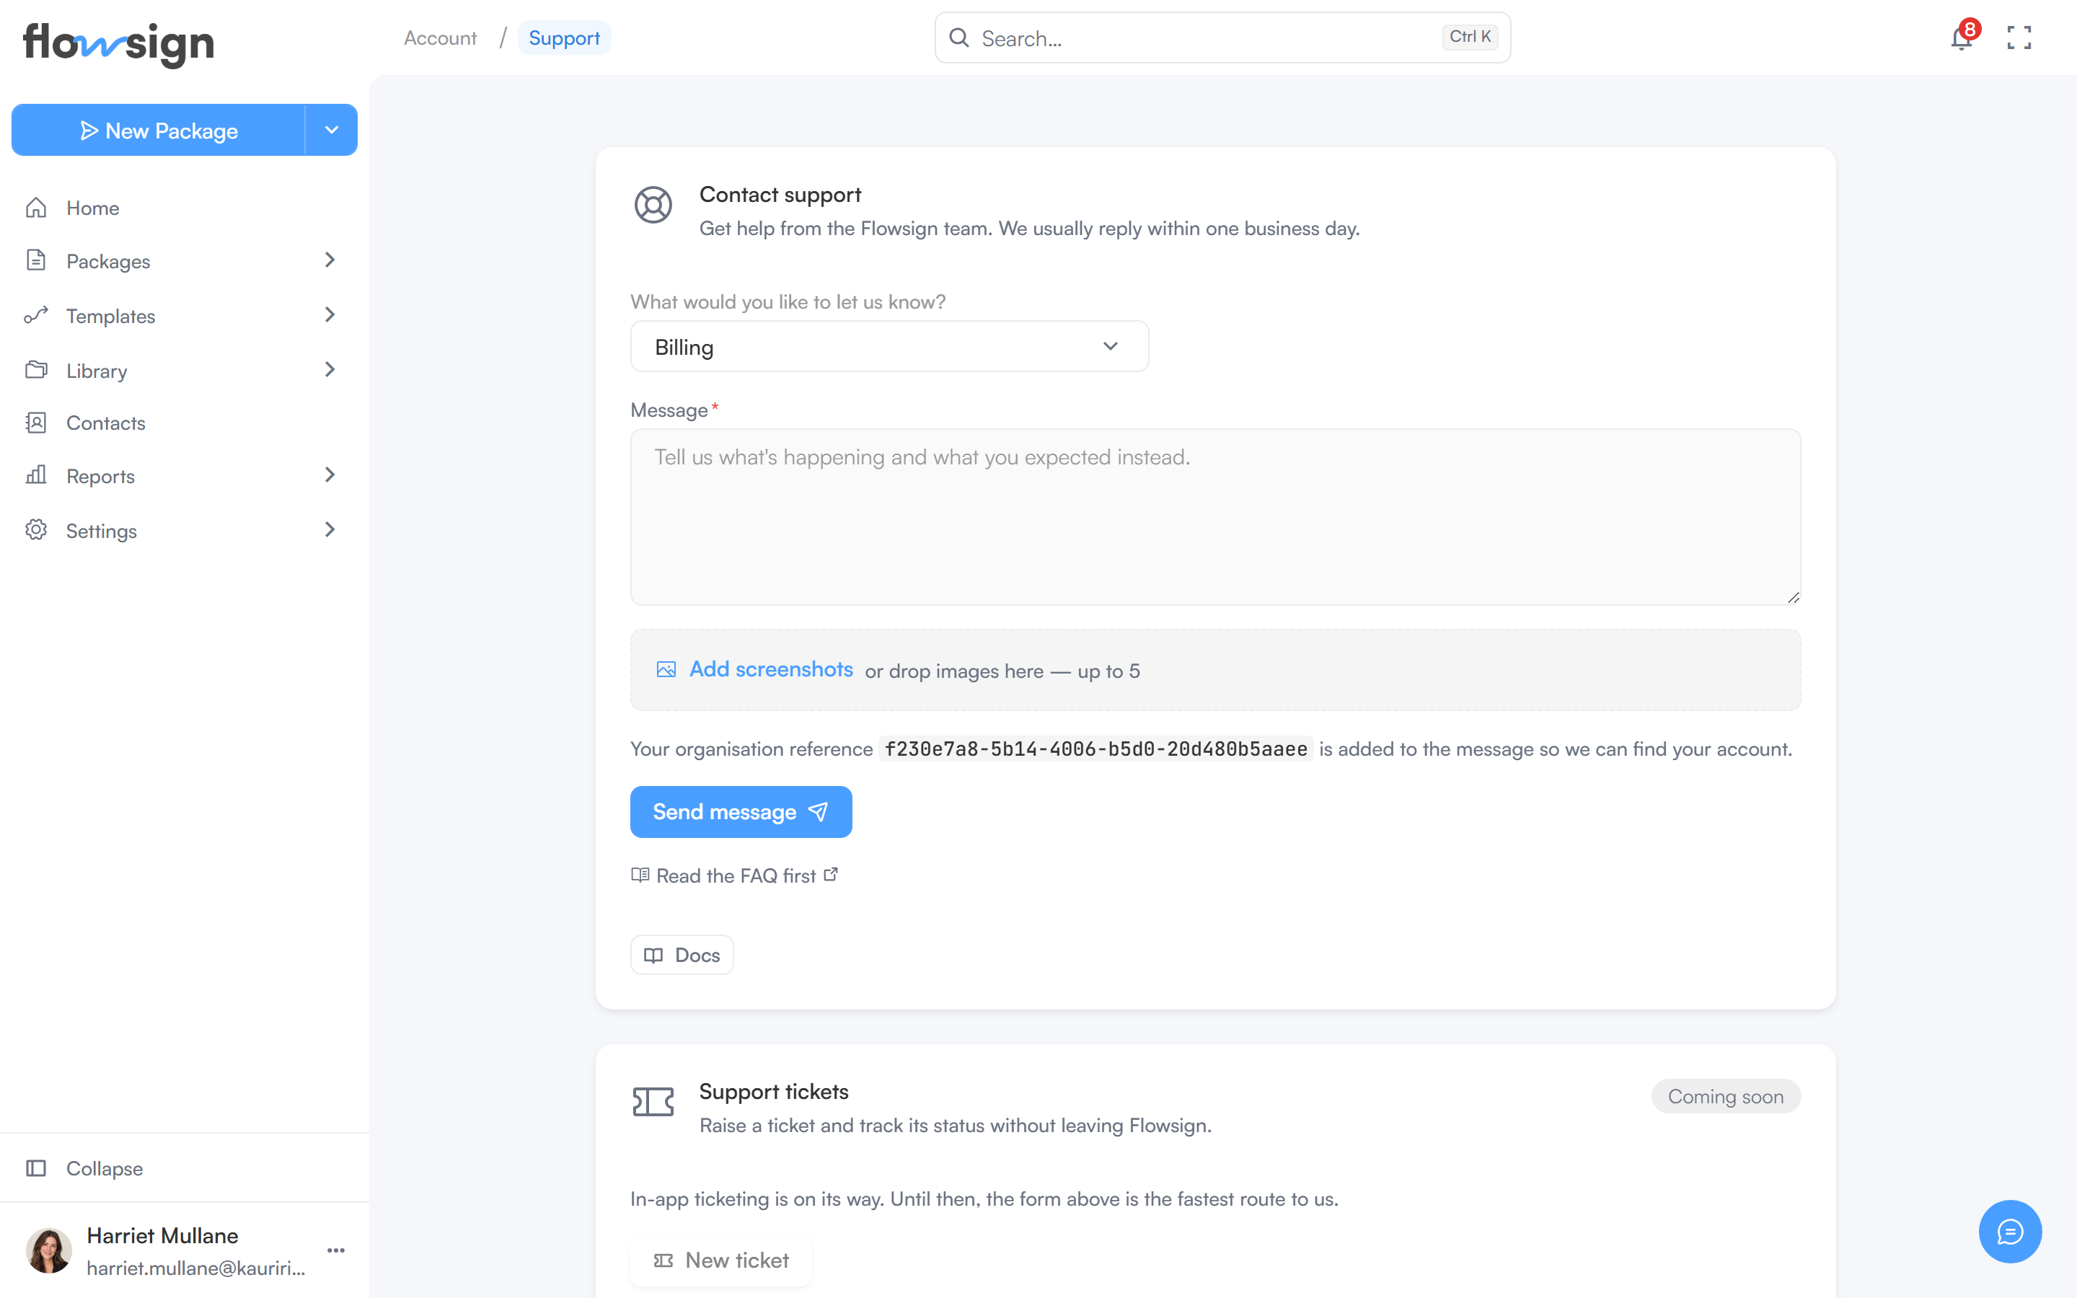
Task: Open Contacts in the sidebar
Action: coord(184,423)
